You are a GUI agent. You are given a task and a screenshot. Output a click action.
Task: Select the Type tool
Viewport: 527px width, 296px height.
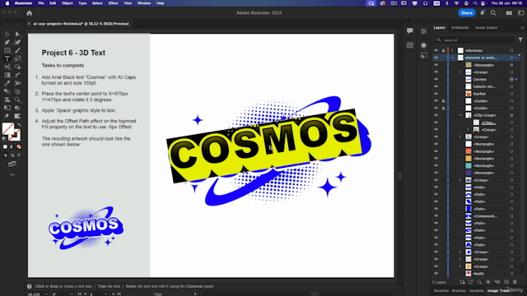(x=7, y=58)
